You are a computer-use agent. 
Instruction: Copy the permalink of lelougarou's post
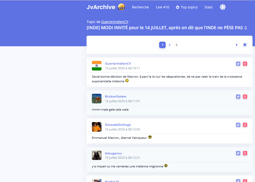point(238,153)
